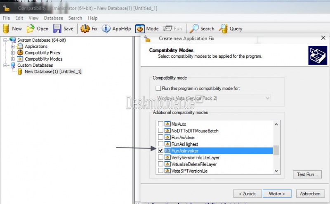This screenshot has height=204, width=330.
Task: Click the Fix gear toolbar icon
Action: point(85,28)
